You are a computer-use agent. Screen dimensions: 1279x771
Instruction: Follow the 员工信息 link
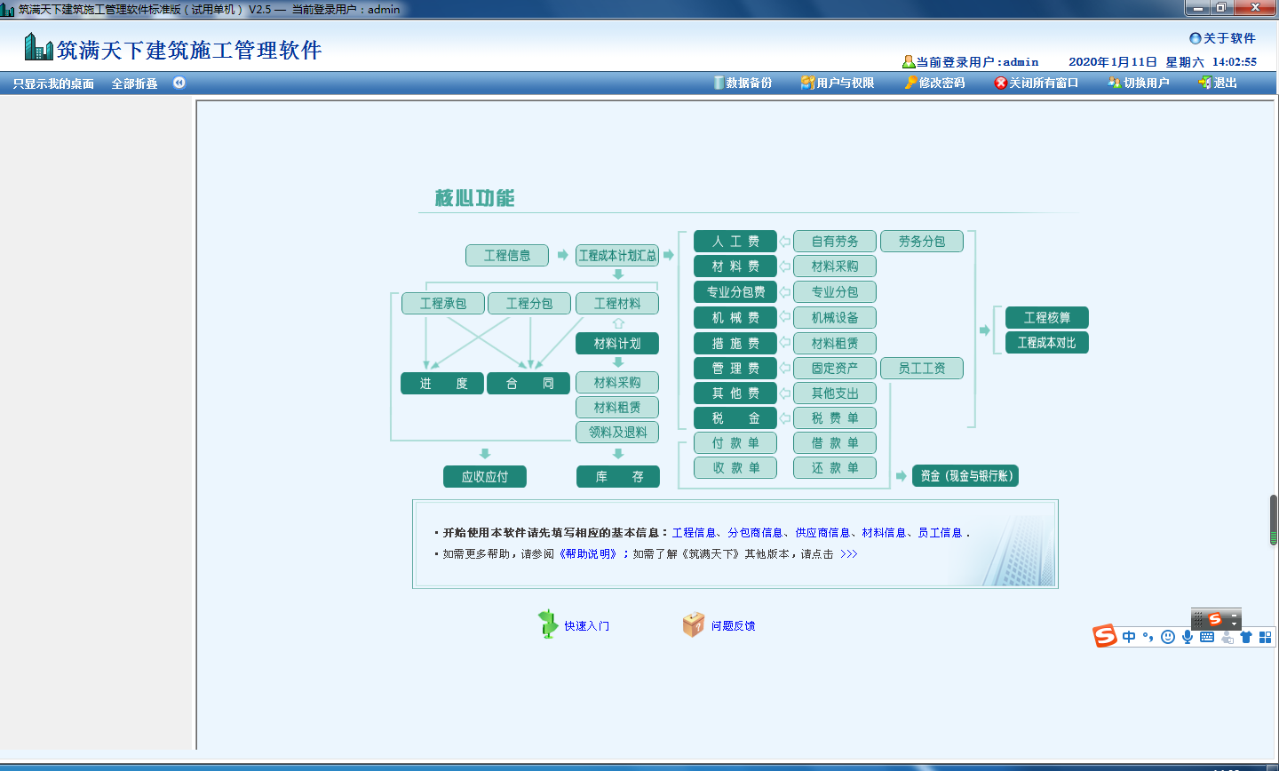click(940, 533)
